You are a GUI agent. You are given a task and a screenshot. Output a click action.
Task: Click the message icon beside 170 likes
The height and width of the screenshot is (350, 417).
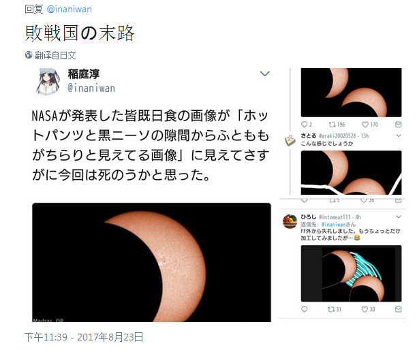point(398,125)
